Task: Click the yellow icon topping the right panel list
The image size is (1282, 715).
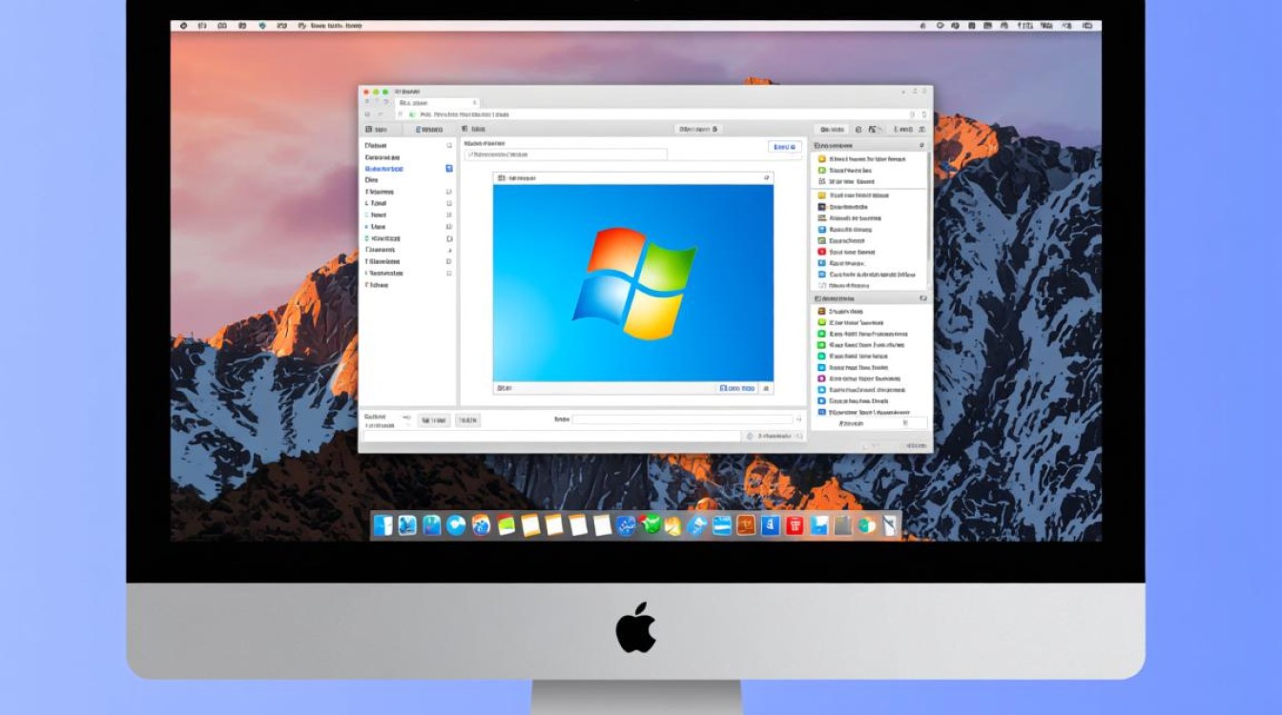Action: [821, 158]
